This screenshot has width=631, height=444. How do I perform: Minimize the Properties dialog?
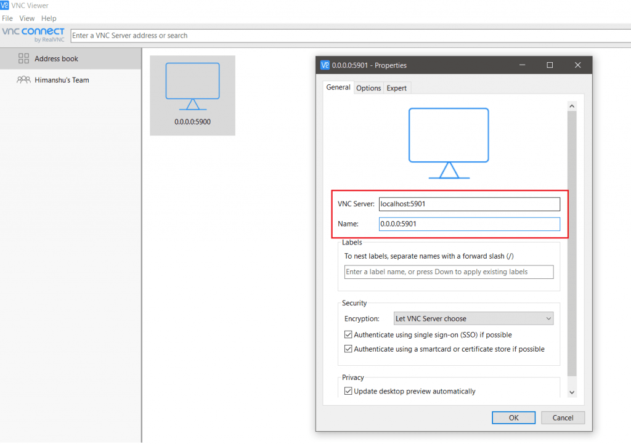tap(523, 65)
